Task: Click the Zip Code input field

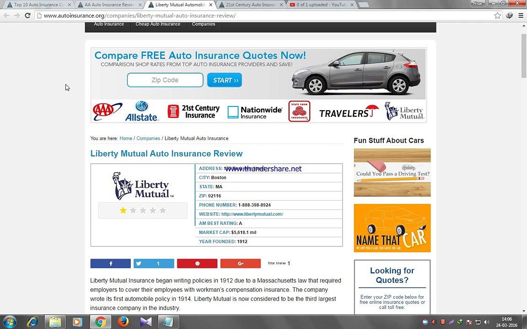Action: (165, 80)
